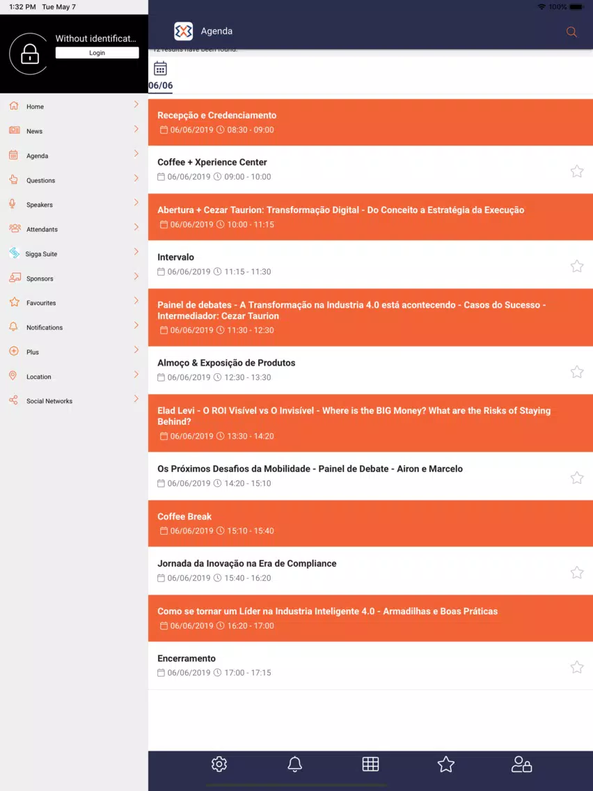This screenshot has height=791, width=593.
Task: Select 'Without identificat...' profile text
Action: (96, 38)
